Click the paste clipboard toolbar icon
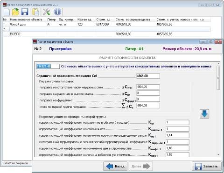The height and width of the screenshot is (173, 224). coord(35,12)
